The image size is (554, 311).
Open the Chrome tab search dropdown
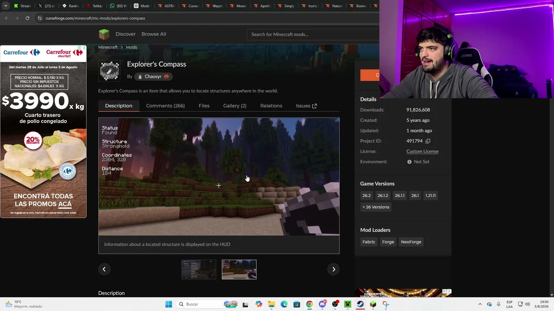[x=6, y=6]
